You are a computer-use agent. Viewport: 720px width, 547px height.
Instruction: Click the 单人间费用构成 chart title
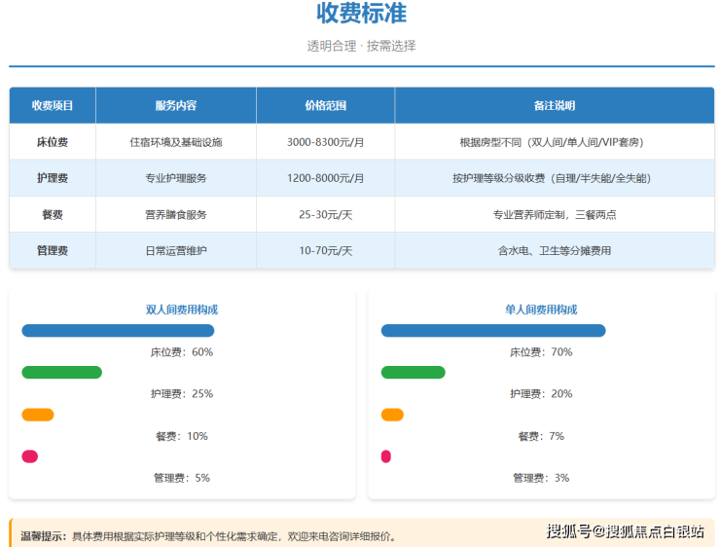point(541,310)
